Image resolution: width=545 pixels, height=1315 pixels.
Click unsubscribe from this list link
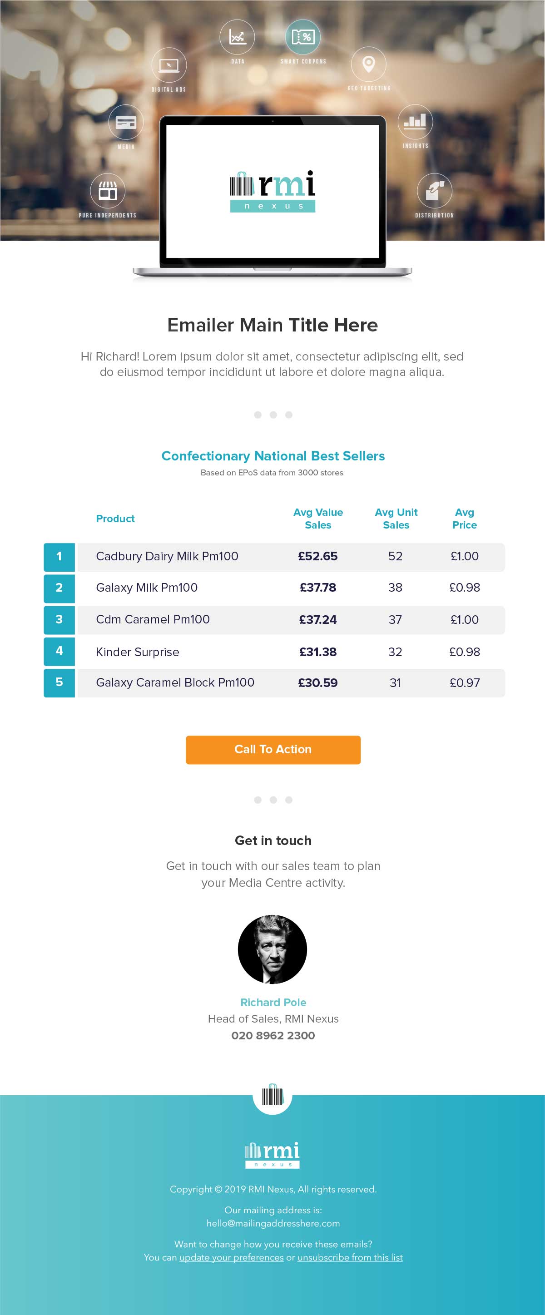tap(350, 1257)
